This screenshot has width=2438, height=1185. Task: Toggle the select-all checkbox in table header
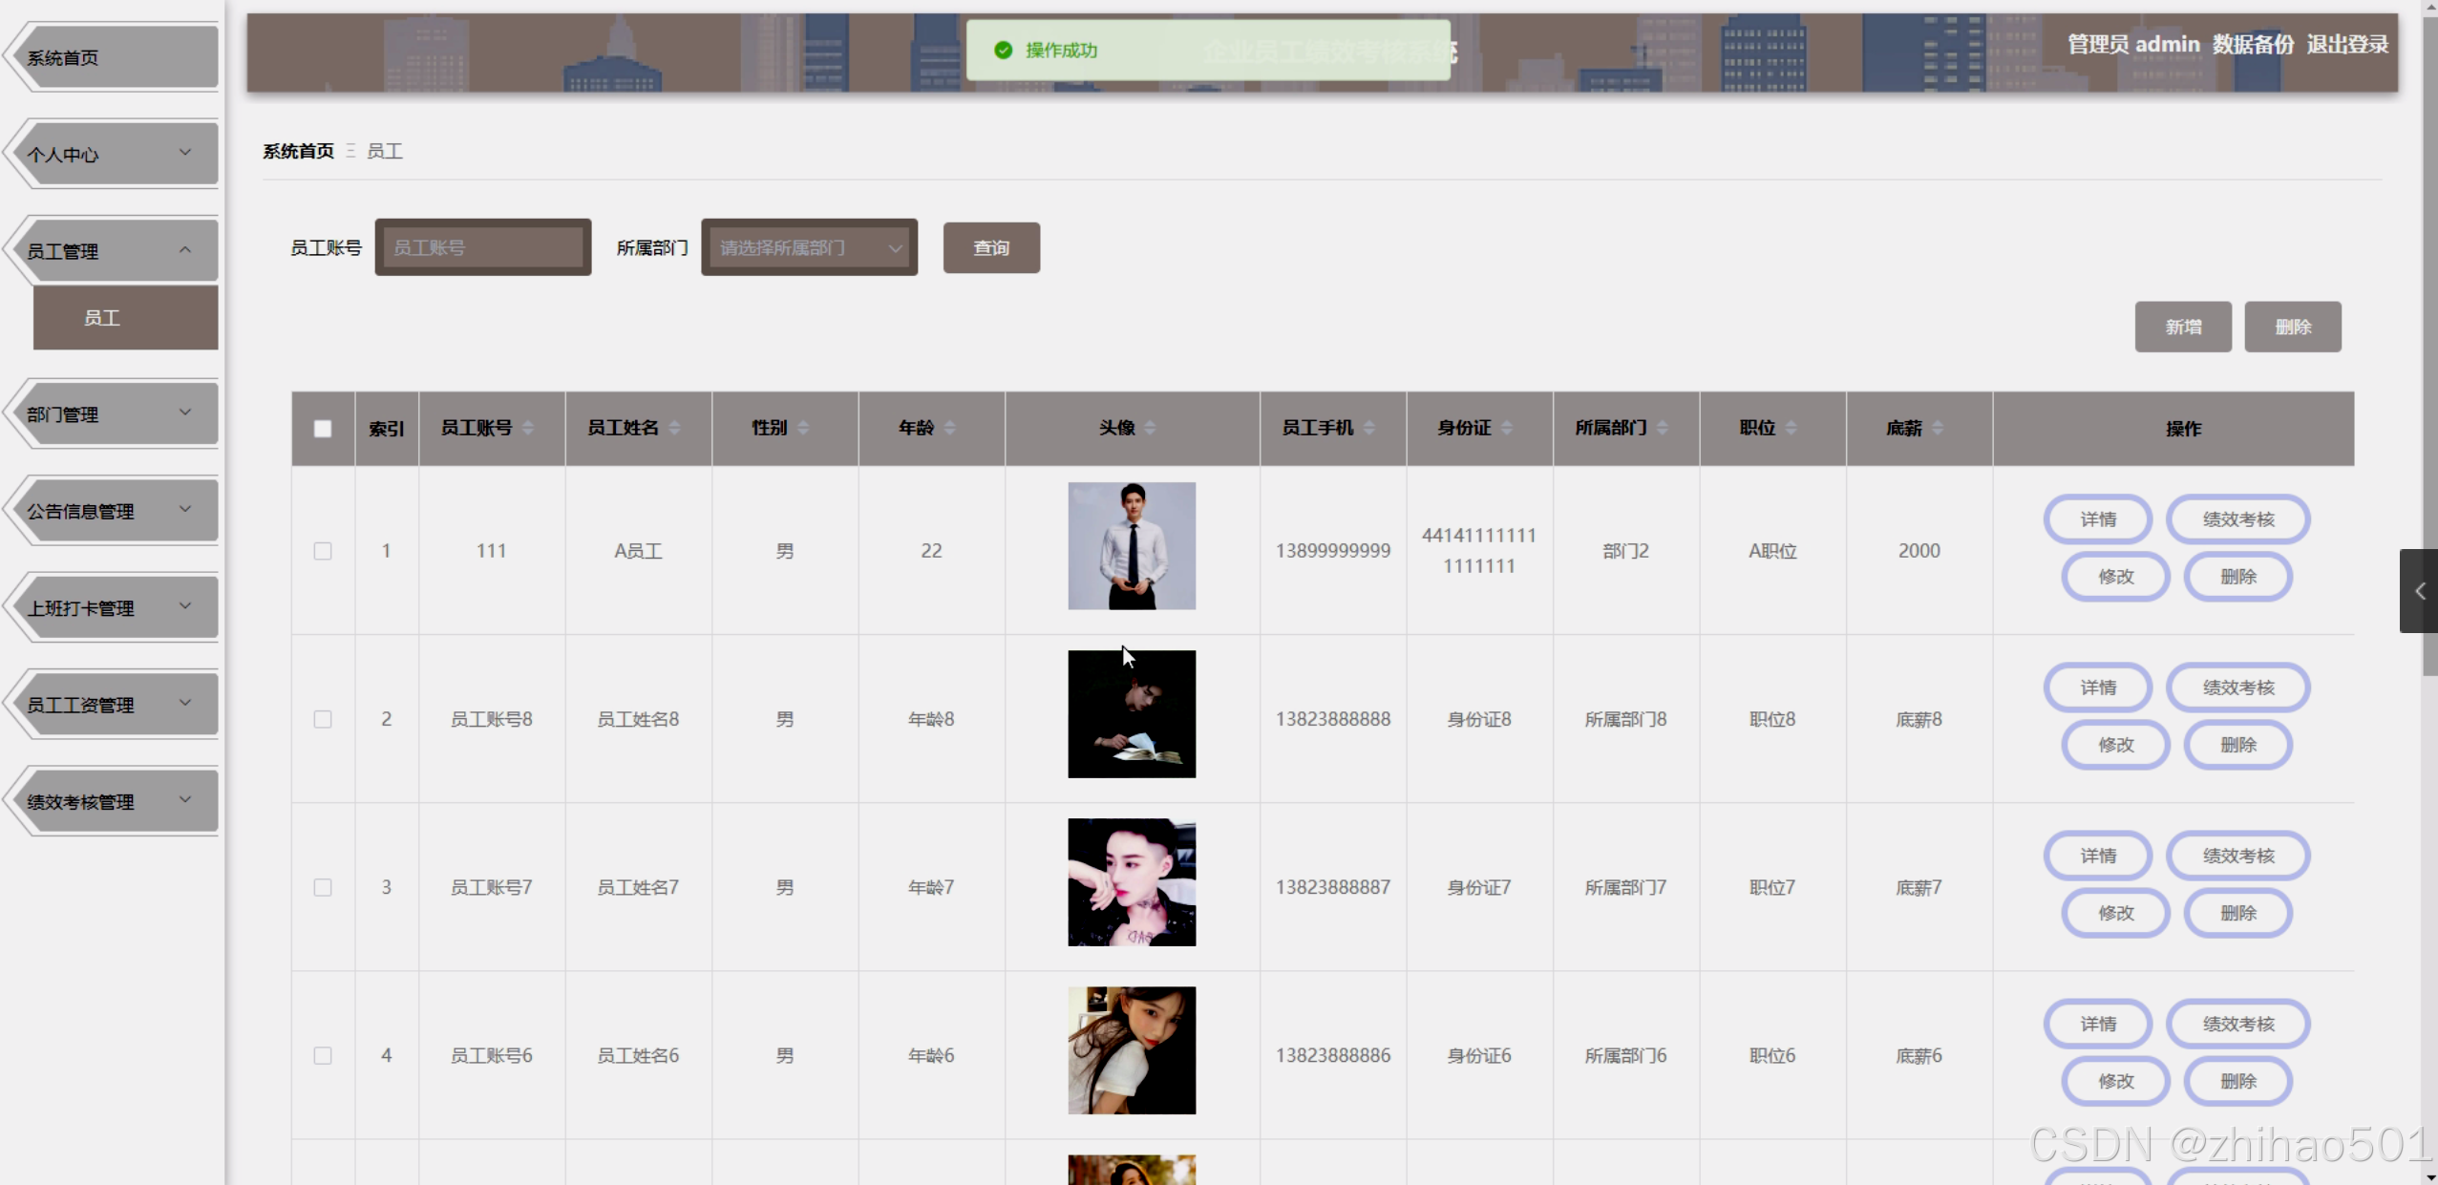[x=323, y=429]
